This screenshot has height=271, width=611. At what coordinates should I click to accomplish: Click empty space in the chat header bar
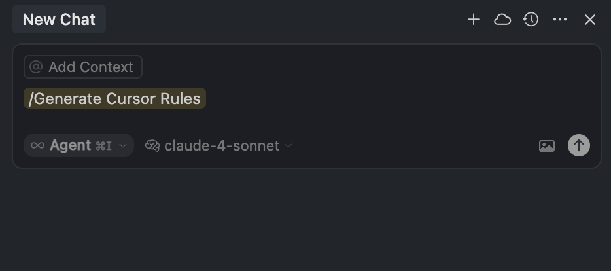281,20
